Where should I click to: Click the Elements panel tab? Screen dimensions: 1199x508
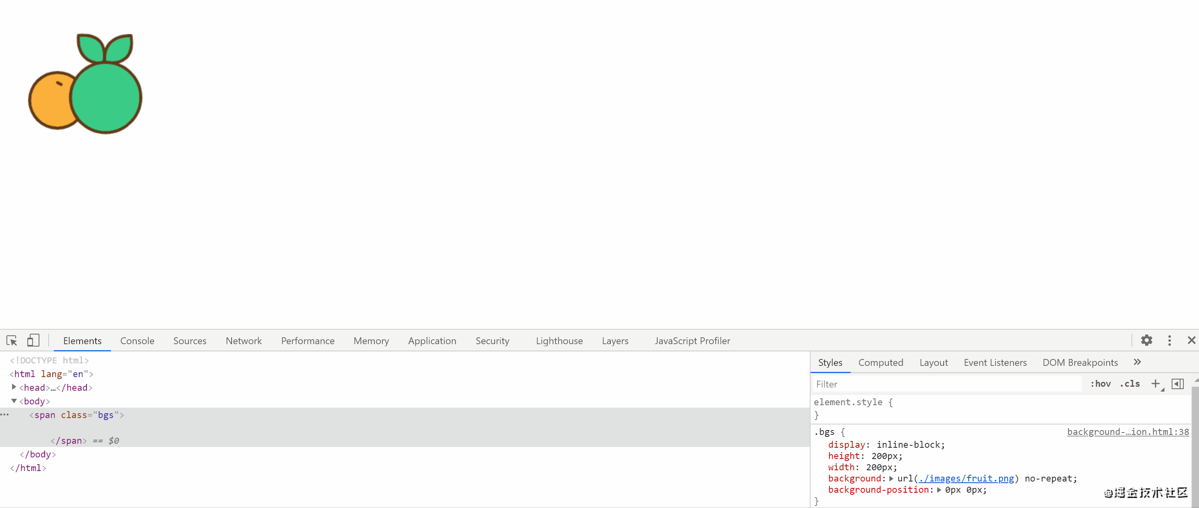[x=82, y=341]
